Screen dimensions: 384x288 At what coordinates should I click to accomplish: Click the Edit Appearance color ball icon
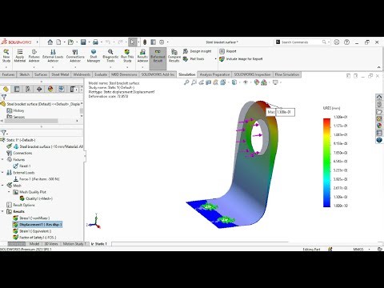click(x=257, y=82)
